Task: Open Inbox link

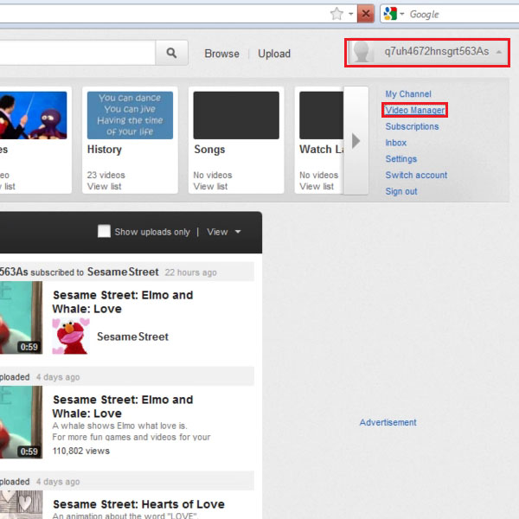Action: [x=396, y=143]
